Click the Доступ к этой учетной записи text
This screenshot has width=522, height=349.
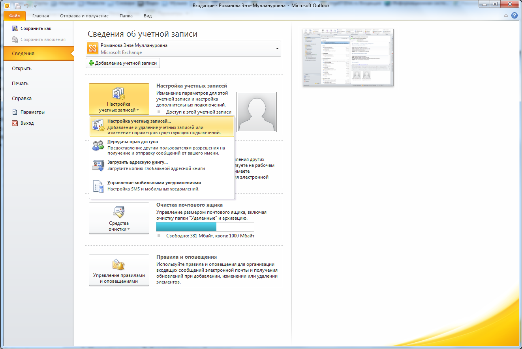click(x=199, y=112)
